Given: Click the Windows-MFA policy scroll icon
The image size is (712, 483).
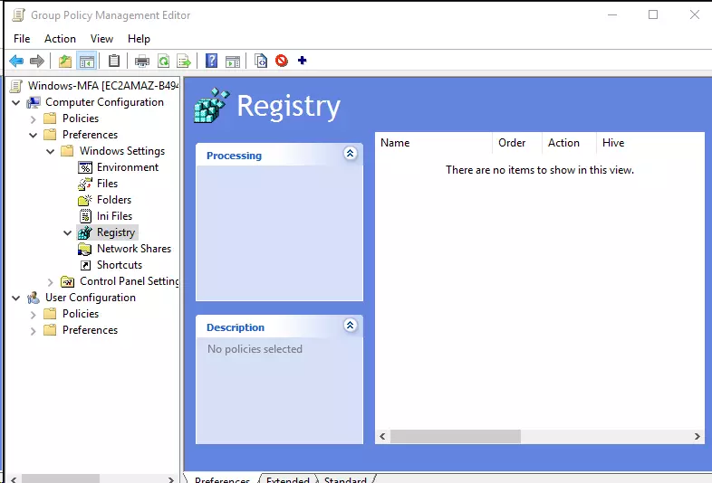Looking at the screenshot, I should 16,86.
